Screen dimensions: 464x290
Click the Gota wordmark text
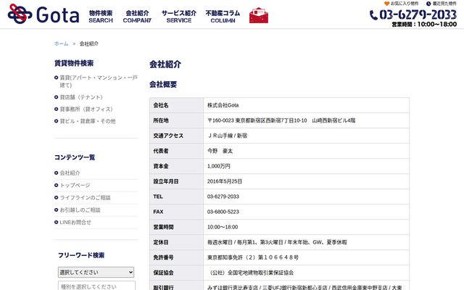click(x=58, y=15)
